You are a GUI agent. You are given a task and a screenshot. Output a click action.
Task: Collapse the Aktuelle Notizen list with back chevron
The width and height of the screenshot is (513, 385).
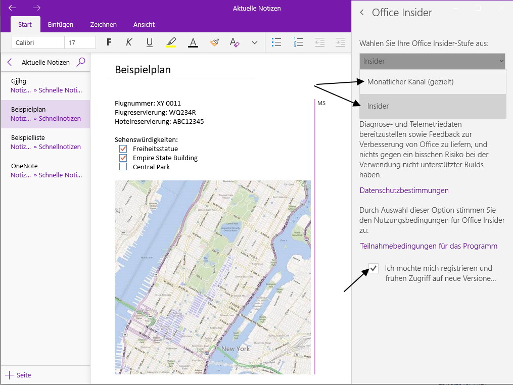coord(10,62)
